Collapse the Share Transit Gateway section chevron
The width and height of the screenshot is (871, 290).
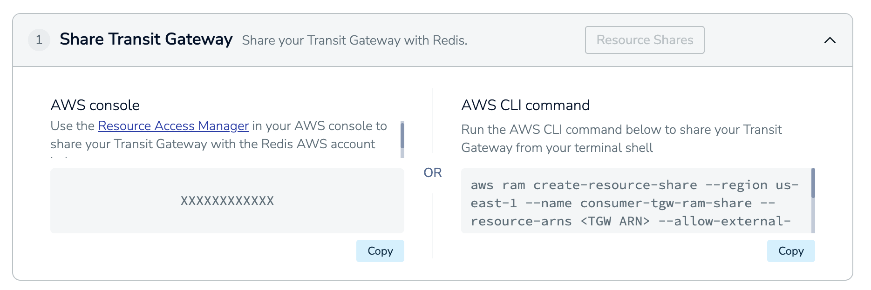point(830,40)
